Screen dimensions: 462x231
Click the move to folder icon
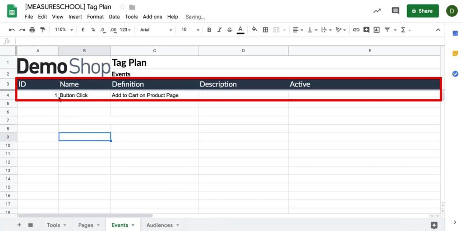point(132,7)
